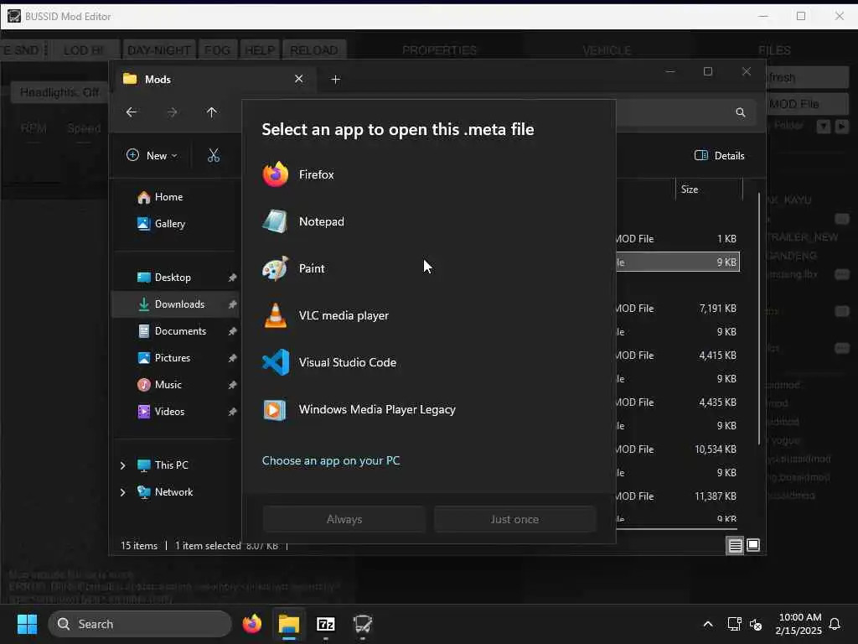Open HELP in BUSSID Mod Editor
Image resolution: width=858 pixels, height=644 pixels.
[260, 50]
